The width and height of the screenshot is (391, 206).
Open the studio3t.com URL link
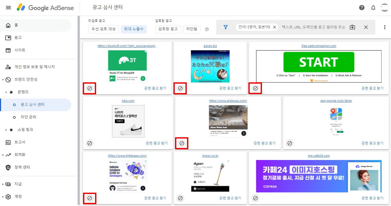(127, 46)
